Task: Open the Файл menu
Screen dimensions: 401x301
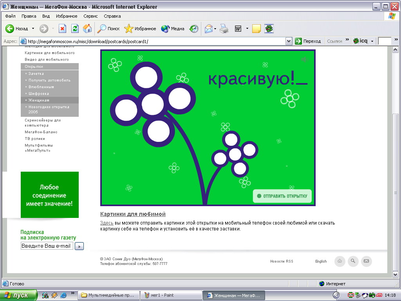Action: pos(10,16)
